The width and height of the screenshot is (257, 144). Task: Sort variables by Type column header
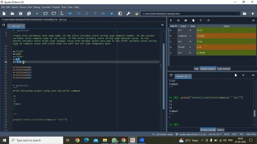click(183, 26)
